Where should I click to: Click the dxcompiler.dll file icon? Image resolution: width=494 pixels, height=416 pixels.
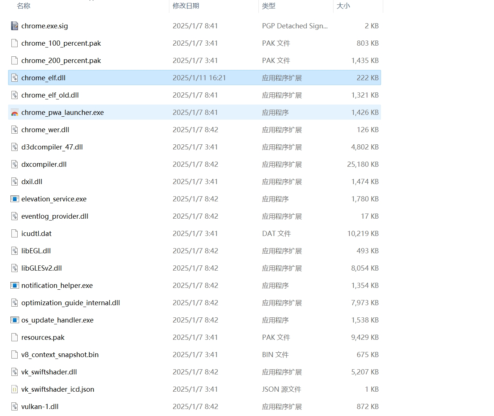tap(14, 165)
